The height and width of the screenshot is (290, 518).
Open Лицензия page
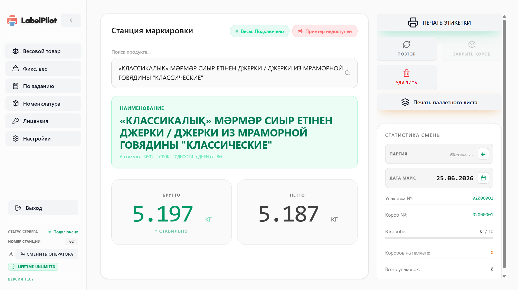[43, 121]
